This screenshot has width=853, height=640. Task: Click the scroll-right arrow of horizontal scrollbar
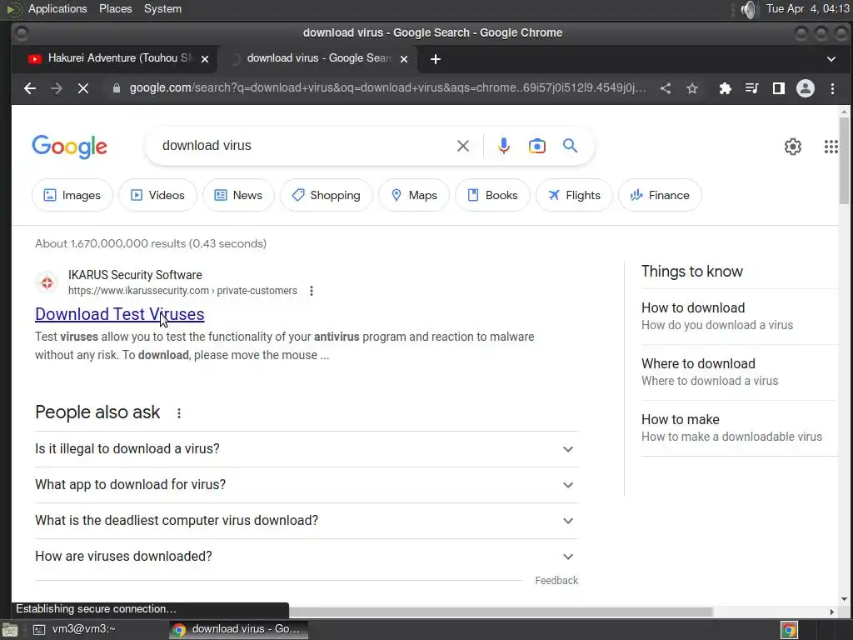click(x=832, y=612)
